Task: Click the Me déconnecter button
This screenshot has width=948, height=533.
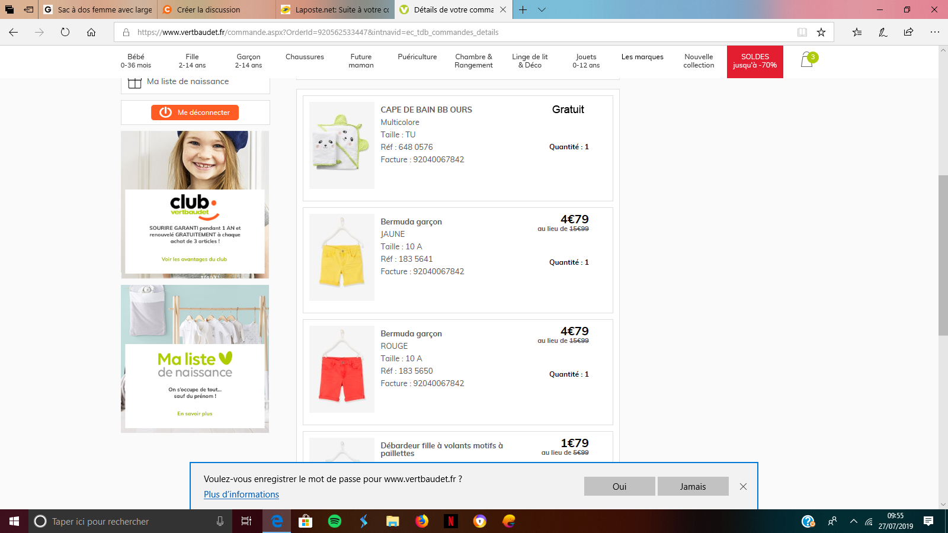Action: (195, 113)
